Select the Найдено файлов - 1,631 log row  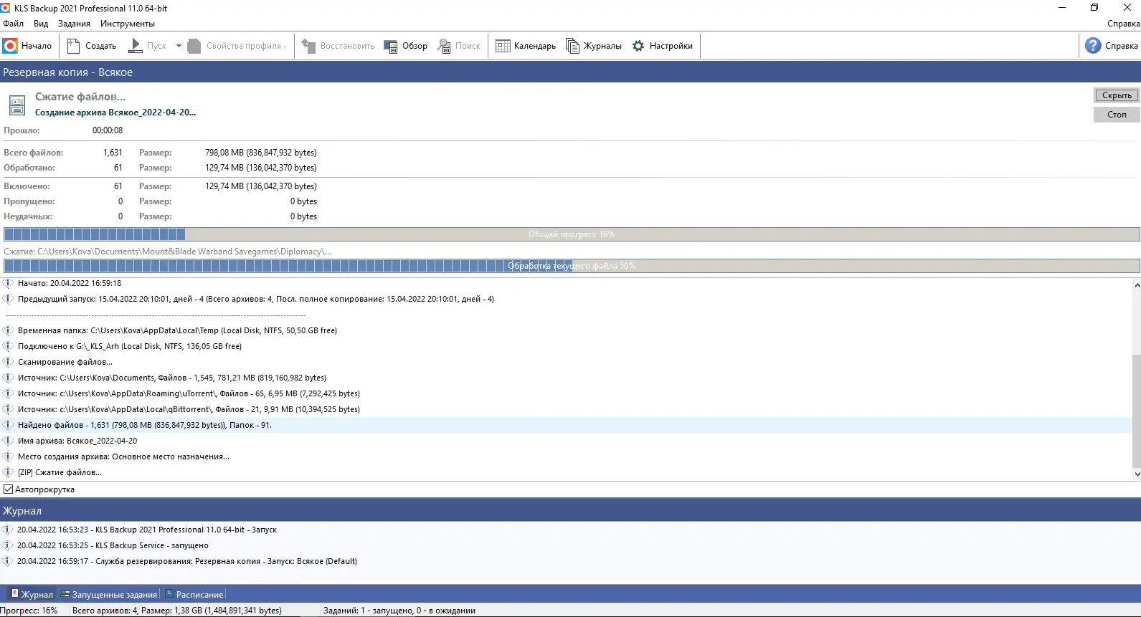(567, 425)
